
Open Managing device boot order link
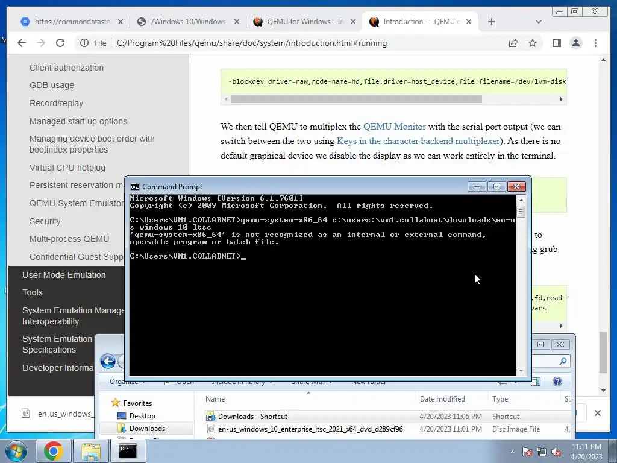point(92,144)
